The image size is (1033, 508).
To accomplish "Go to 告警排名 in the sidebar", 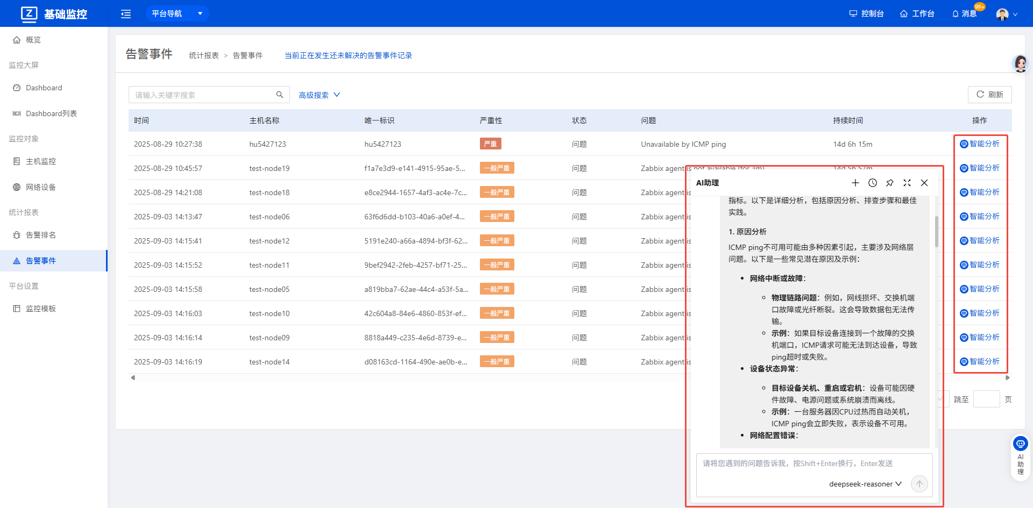I will coord(41,235).
